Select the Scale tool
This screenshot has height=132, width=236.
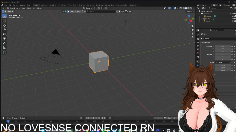coord(4,34)
